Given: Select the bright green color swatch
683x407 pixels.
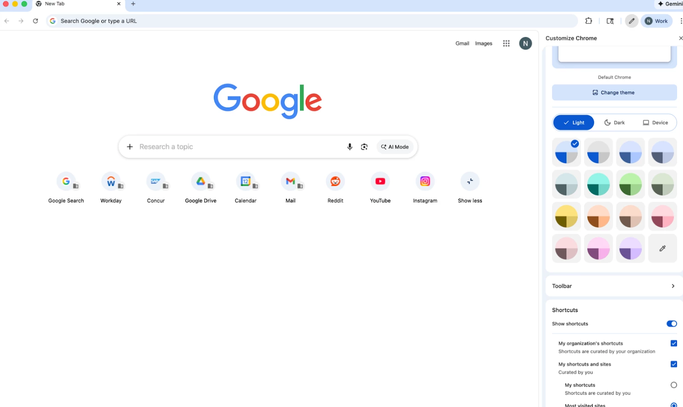Looking at the screenshot, I should point(630,184).
